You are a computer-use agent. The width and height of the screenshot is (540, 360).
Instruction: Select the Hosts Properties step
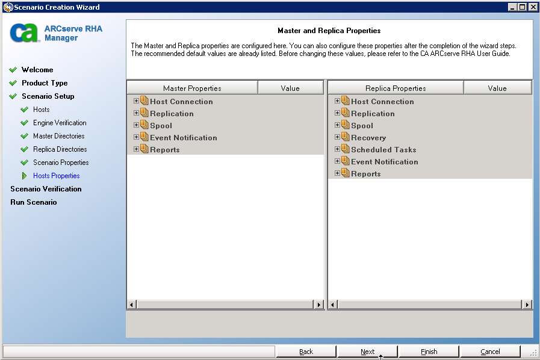pos(56,175)
